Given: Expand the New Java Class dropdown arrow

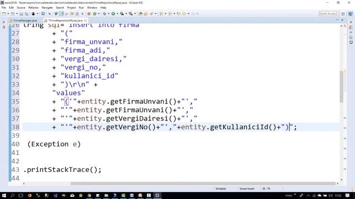Looking at the screenshot, I should point(99,14).
